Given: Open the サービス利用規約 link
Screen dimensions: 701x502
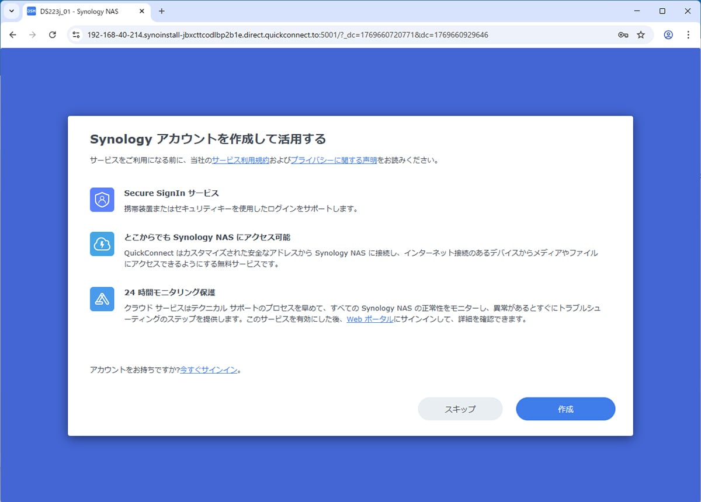Looking at the screenshot, I should tap(240, 160).
